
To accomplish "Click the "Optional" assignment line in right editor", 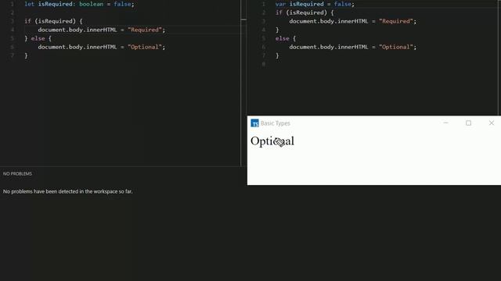I will click(x=353, y=47).
